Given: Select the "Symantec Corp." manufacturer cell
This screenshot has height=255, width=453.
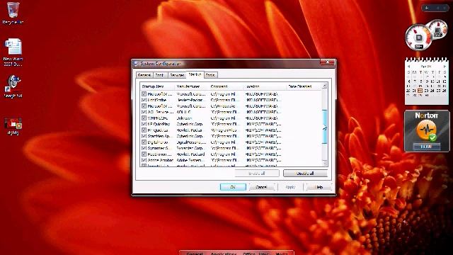Looking at the screenshot, I should click(x=190, y=148).
